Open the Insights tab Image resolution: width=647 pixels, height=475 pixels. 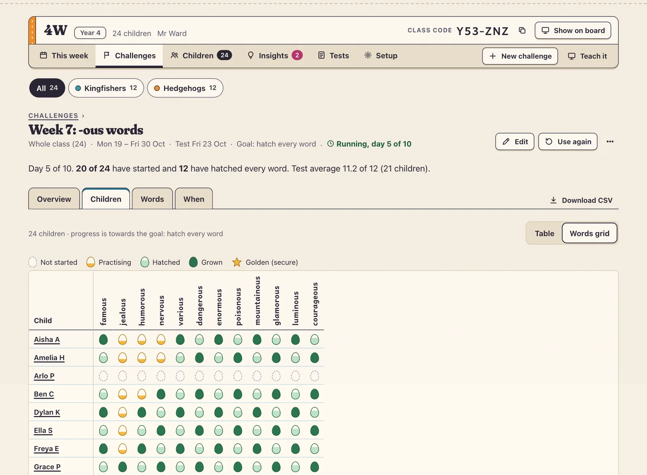pos(275,56)
